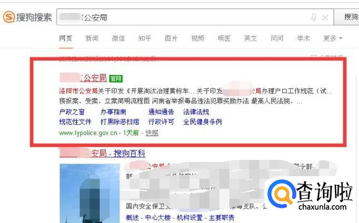Open the 打黑除恶扫痞 sublink

point(119,121)
